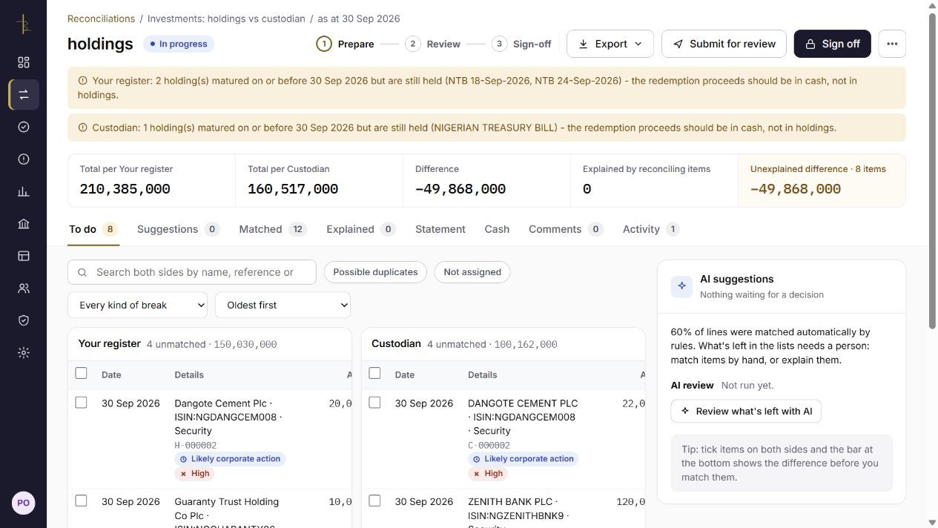Viewport: 938px width, 528px height.
Task: Switch to the Comments tab
Action: tap(566, 229)
